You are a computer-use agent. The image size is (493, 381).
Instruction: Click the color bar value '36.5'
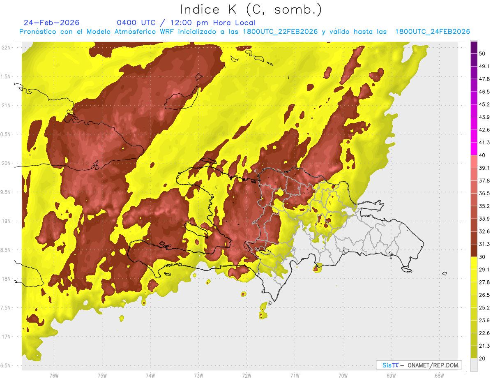click(x=484, y=193)
